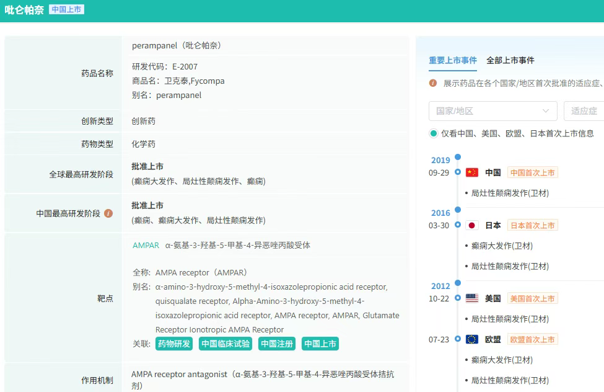The image size is (604, 392).
Task: Click the info icon beside 中国最高研发阶段
Action: click(108, 213)
